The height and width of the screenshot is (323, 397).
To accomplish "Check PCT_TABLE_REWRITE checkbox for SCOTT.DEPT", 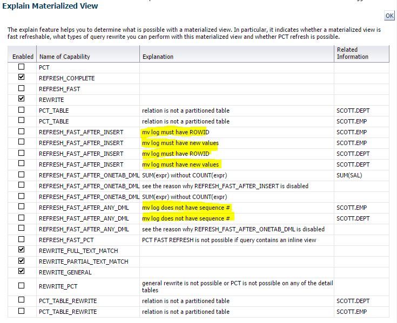I will tap(22, 300).
